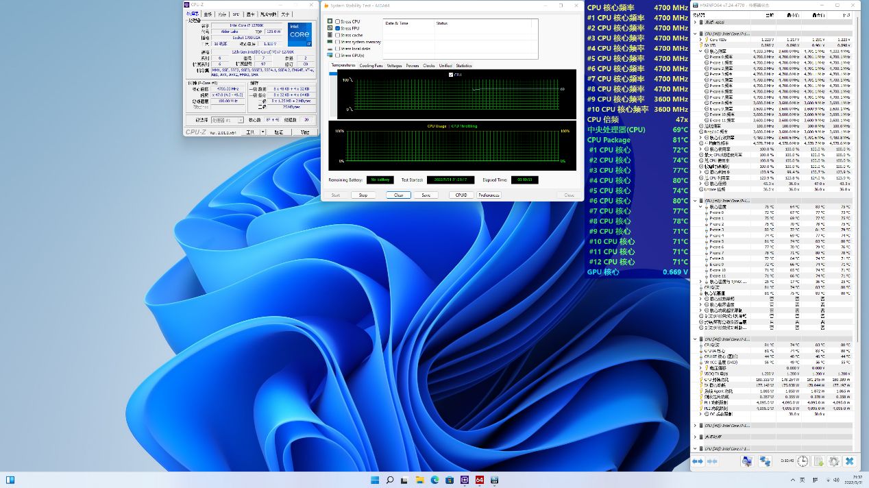Image resolution: width=869 pixels, height=488 pixels.
Task: Enable the Stress cache checkbox
Action: (x=338, y=35)
